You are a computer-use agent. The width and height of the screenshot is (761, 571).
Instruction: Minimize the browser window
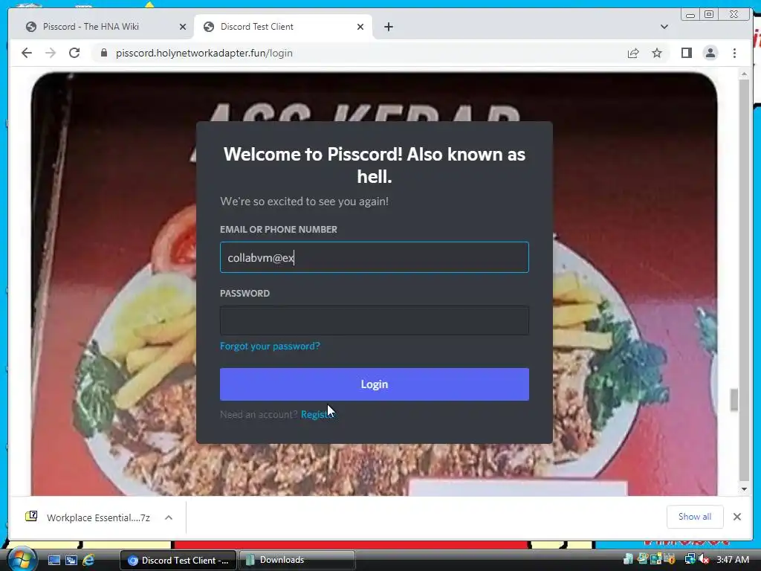click(x=690, y=15)
